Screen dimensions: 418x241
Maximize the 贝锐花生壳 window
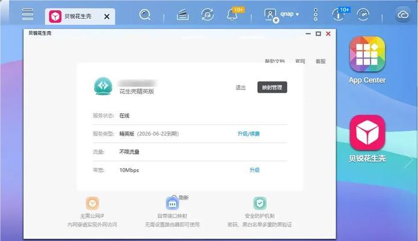318,34
